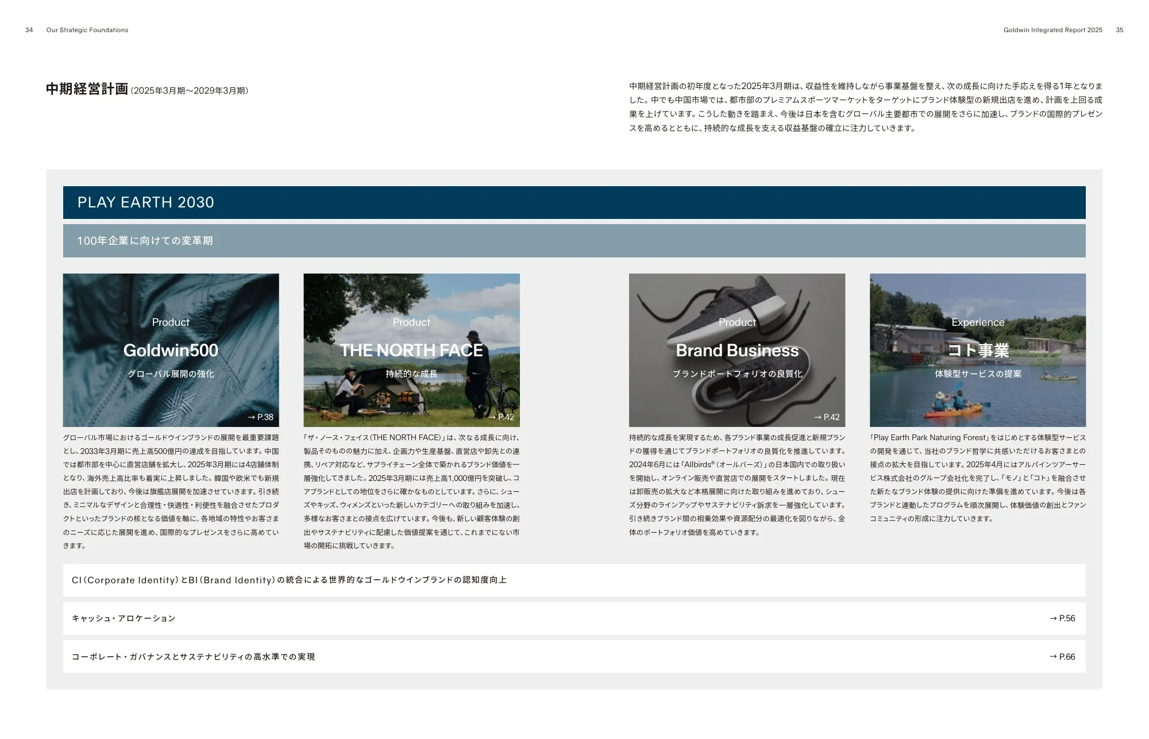The image size is (1149, 739).
Task: Follow the P.38 link on Goldwin500 card
Action: tap(260, 417)
